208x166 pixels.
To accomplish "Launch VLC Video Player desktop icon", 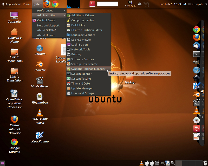I will click(40, 117).
